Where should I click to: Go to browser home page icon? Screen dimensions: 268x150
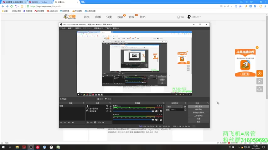(x=22, y=6)
